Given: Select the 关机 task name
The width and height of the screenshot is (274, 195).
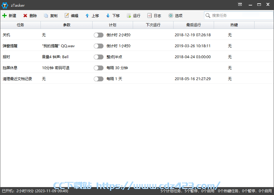Looking at the screenshot, I should tap(6, 35).
